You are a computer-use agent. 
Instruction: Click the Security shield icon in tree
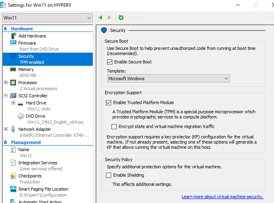pos(13,56)
